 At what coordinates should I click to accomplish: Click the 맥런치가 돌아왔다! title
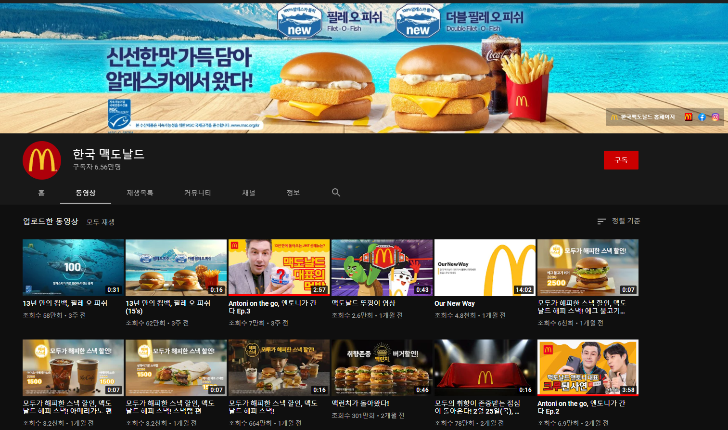[360, 404]
